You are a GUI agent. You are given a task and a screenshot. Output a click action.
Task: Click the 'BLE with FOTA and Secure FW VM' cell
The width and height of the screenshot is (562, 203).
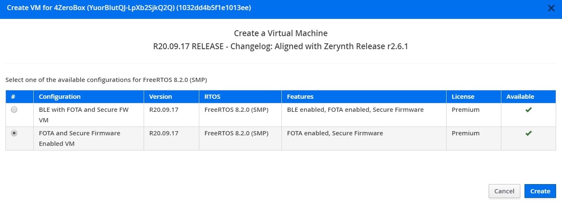88,115
